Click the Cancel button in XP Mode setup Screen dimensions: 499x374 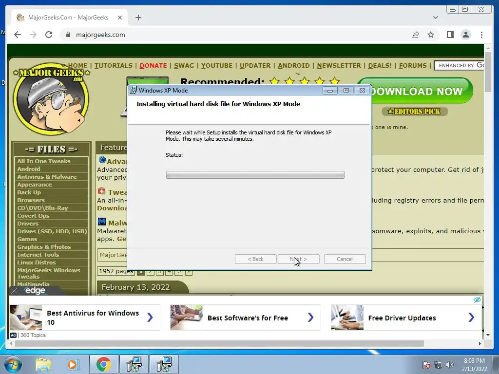[345, 259]
